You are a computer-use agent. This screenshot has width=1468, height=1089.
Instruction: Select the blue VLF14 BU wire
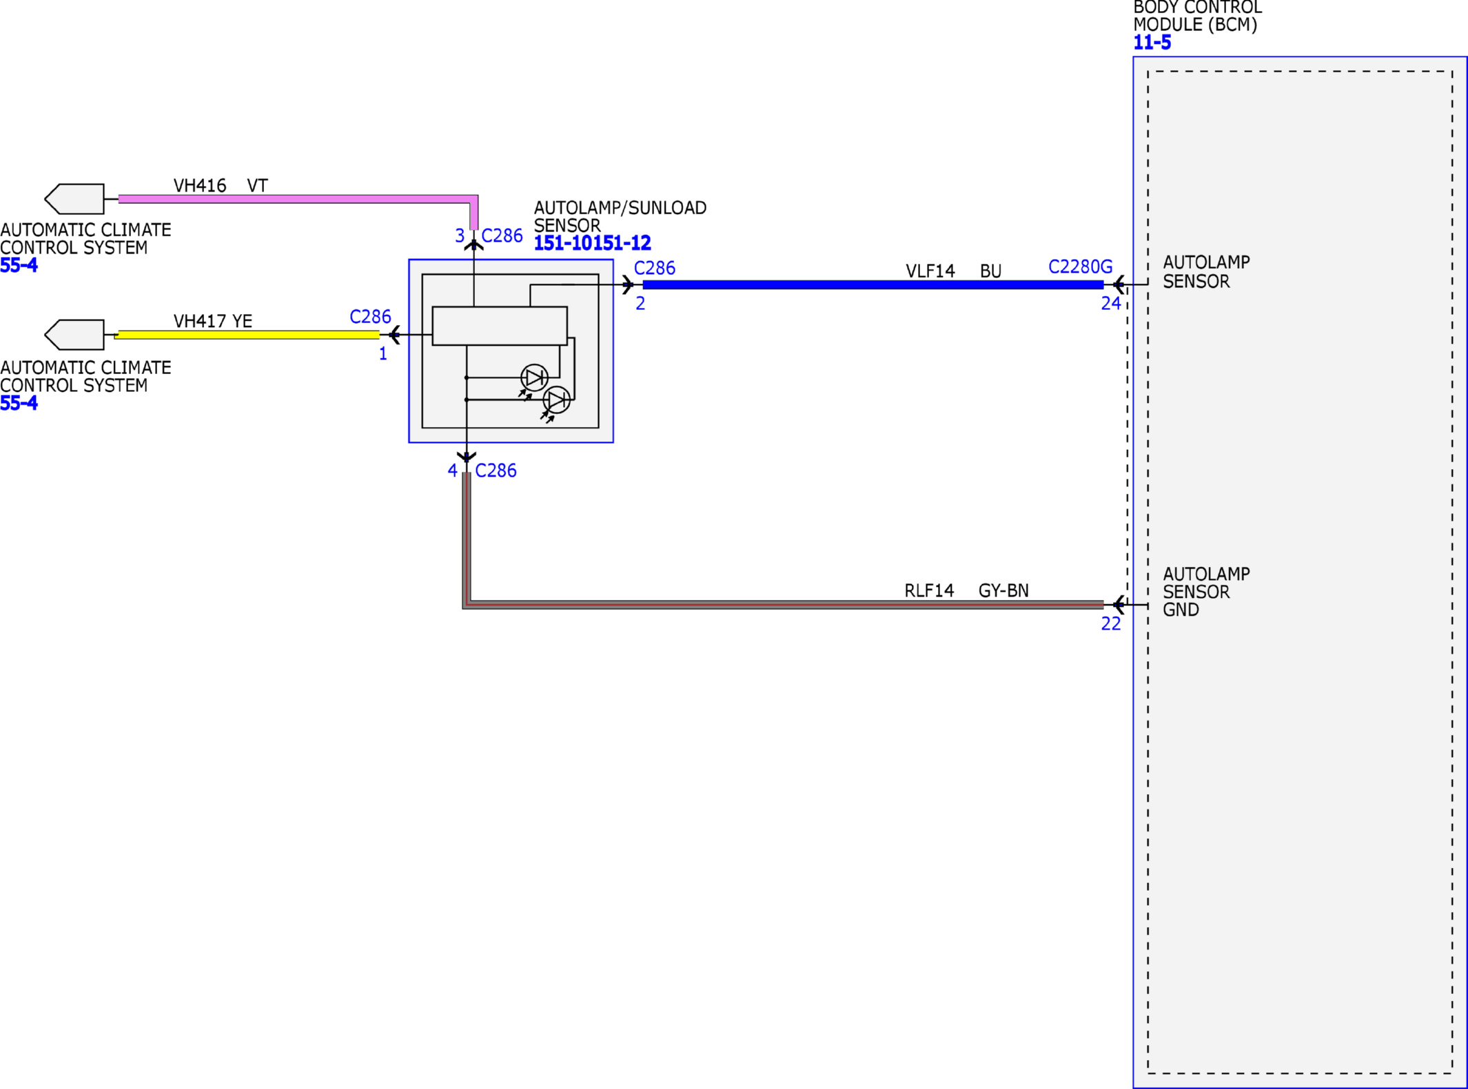873,284
